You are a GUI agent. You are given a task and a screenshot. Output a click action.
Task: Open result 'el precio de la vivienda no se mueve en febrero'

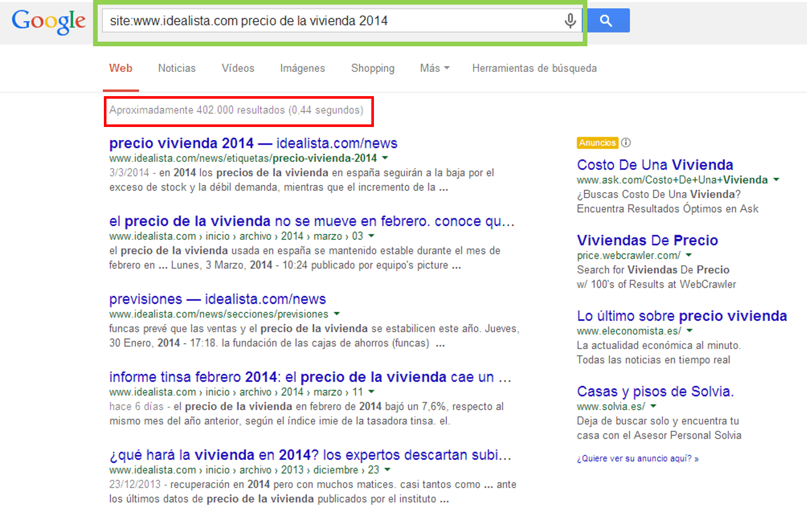tap(312, 221)
